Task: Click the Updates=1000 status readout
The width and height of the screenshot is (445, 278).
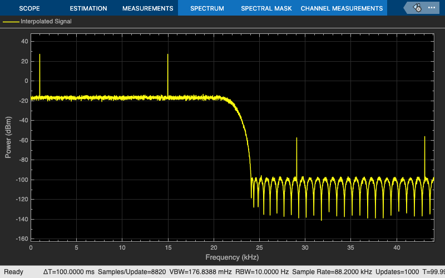Action: pyautogui.click(x=397, y=272)
